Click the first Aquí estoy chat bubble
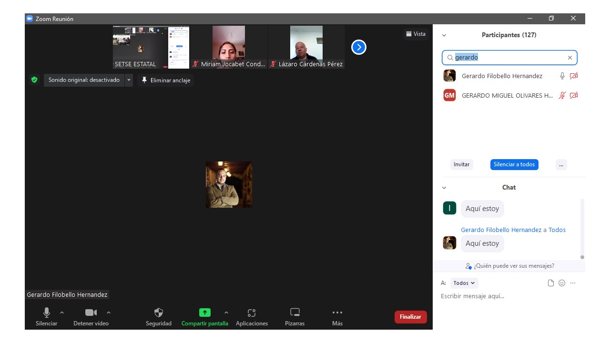610x343 pixels. (482, 209)
